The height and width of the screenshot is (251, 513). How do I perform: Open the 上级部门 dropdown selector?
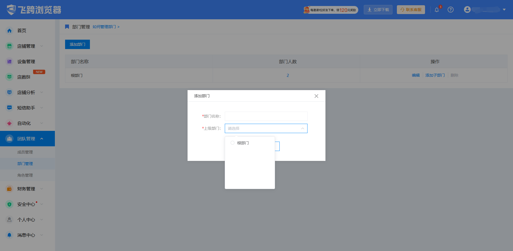(266, 128)
